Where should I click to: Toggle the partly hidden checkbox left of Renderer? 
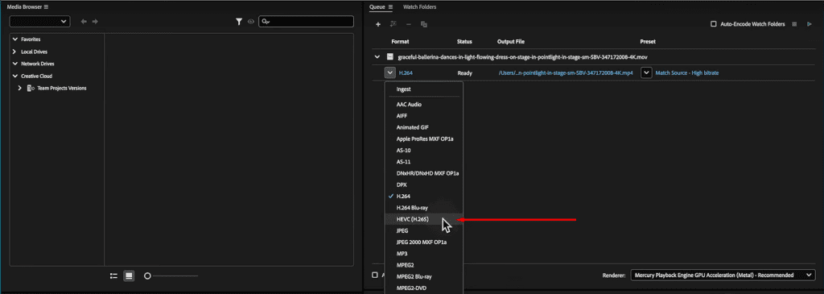coord(375,275)
